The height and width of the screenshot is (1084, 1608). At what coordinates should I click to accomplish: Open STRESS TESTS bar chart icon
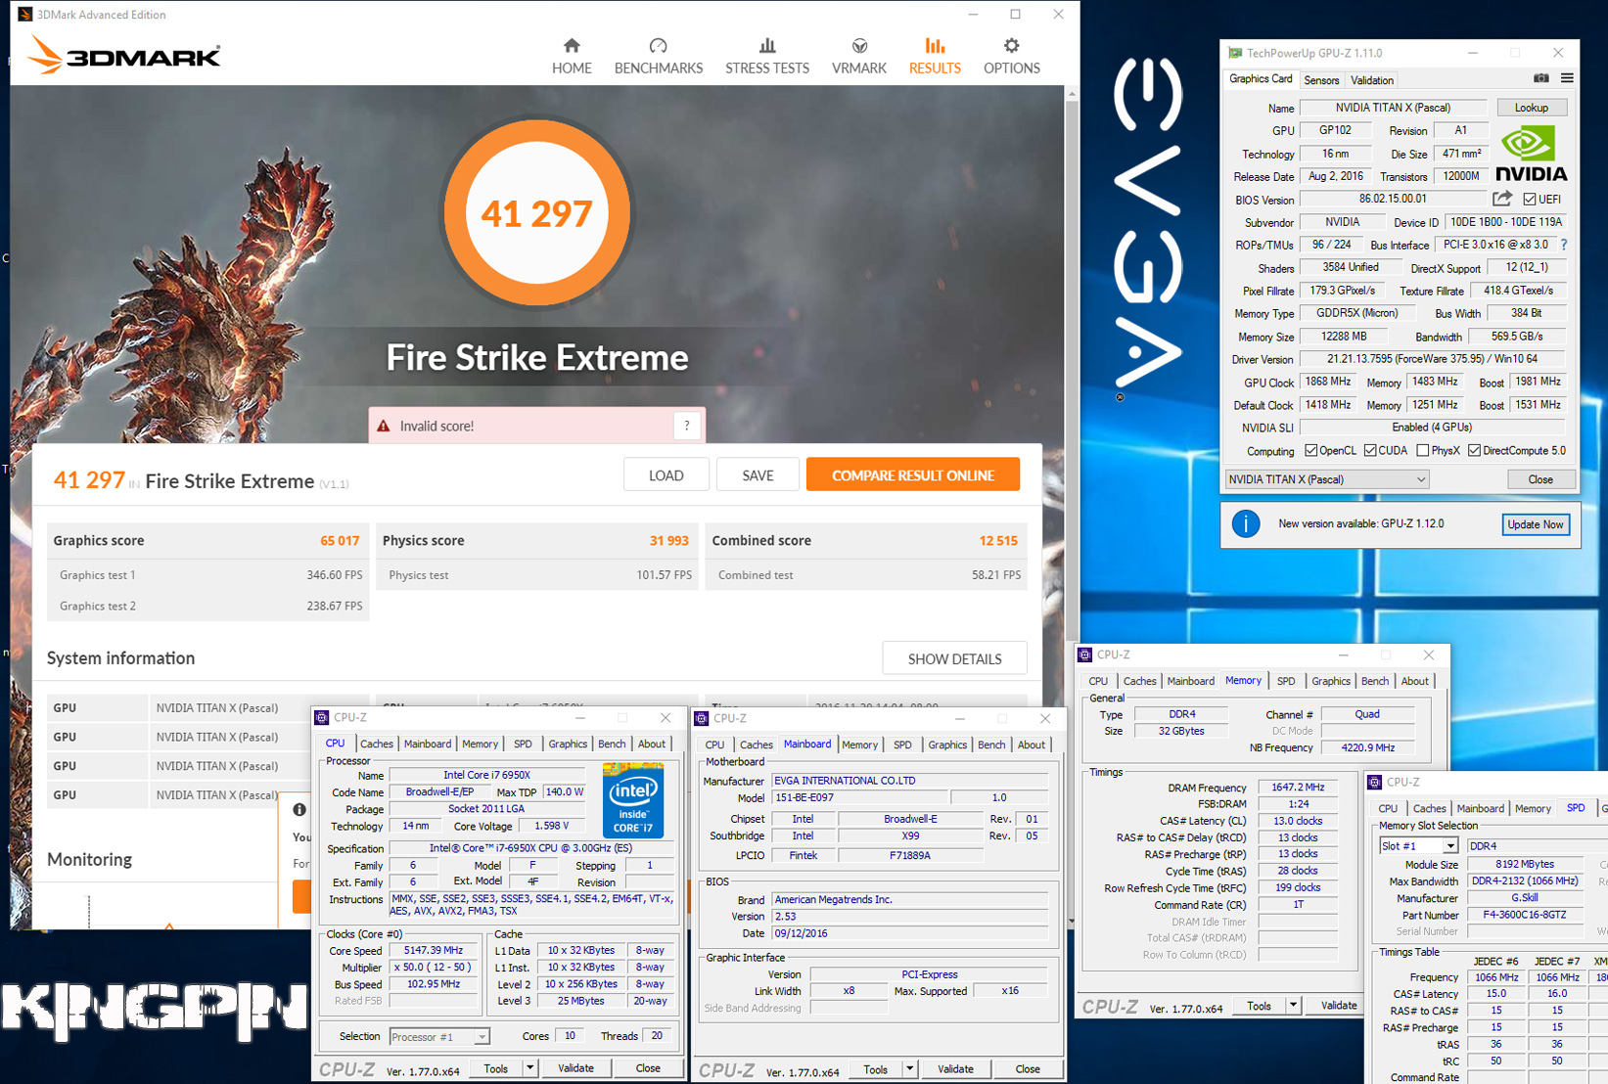tap(767, 46)
